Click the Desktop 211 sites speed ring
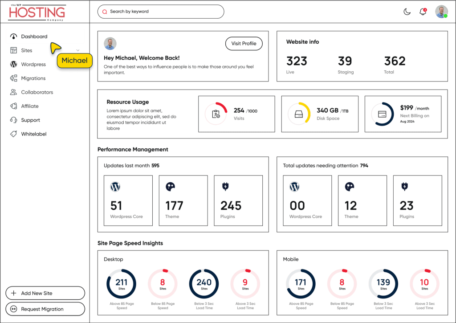This screenshot has height=323, width=456. pyautogui.click(x=121, y=284)
